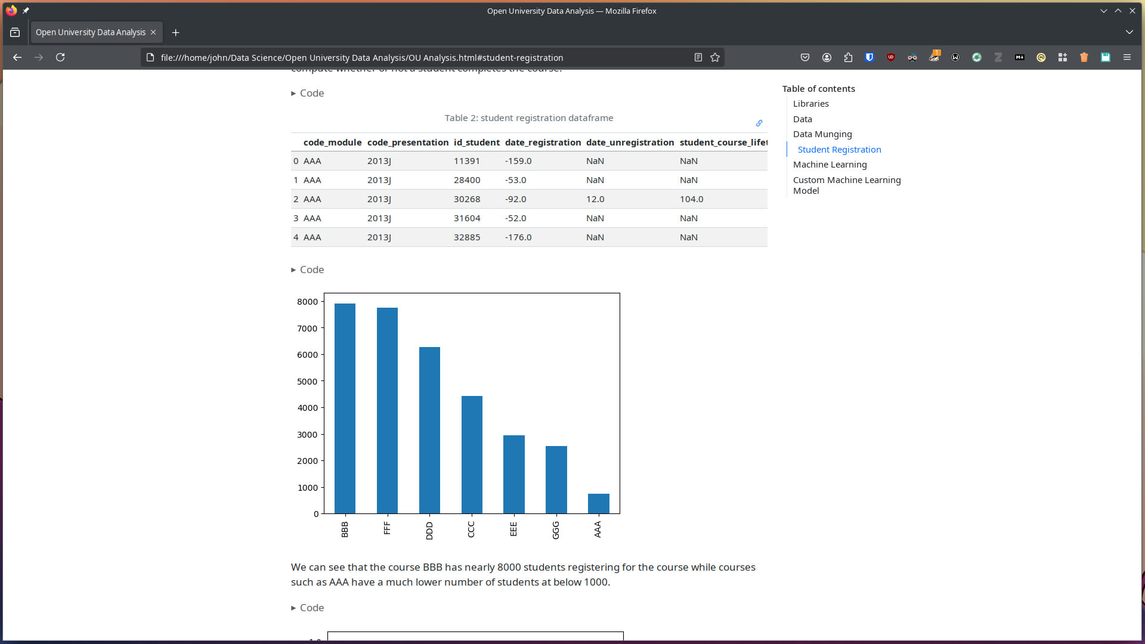Open the Firefox hamburger menu
Screen dimensions: 1145x644
pos(1127,57)
